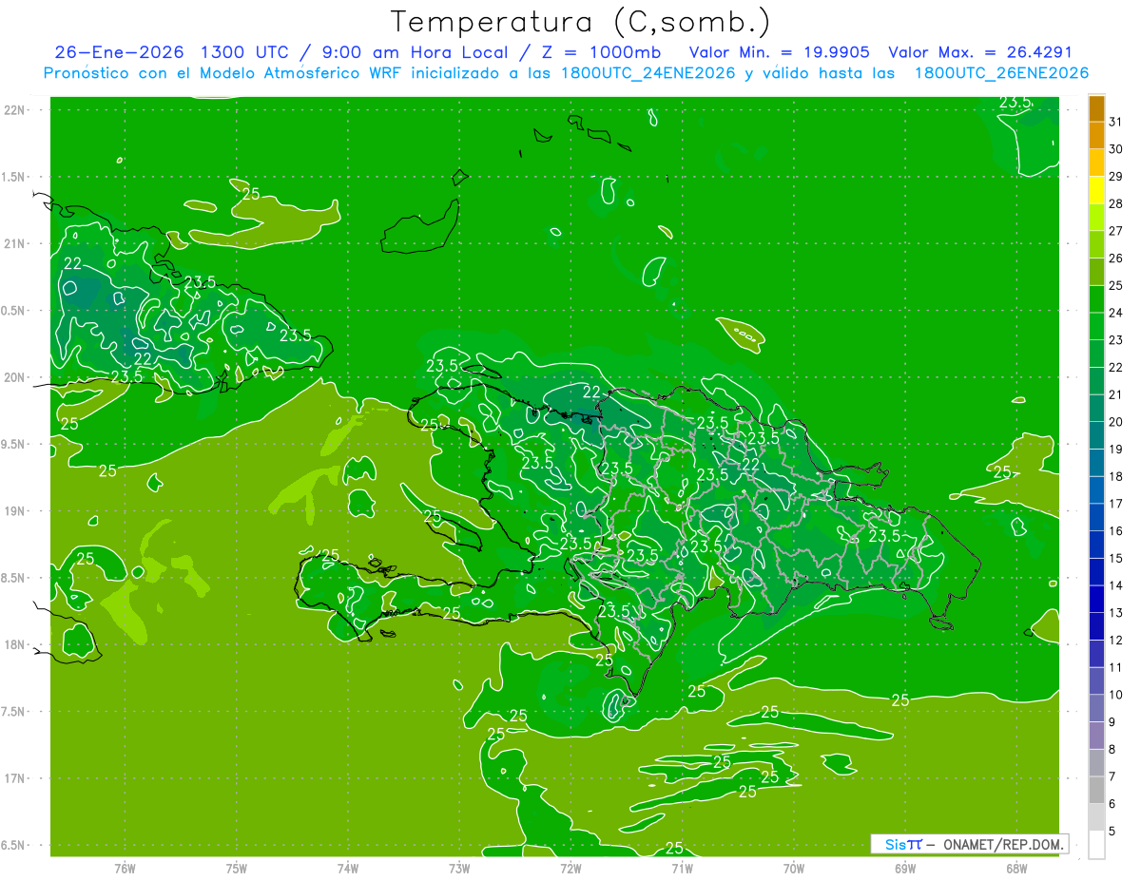Click the legend value '9'
The width and height of the screenshot is (1141, 881).
tap(1112, 722)
